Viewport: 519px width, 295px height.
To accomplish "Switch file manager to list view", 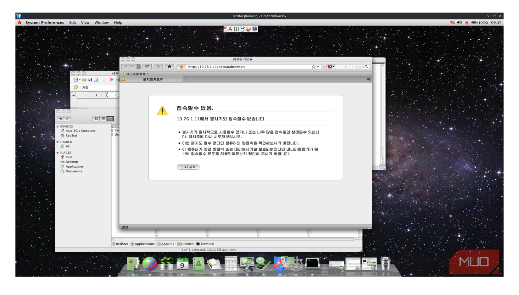I will pos(103,119).
